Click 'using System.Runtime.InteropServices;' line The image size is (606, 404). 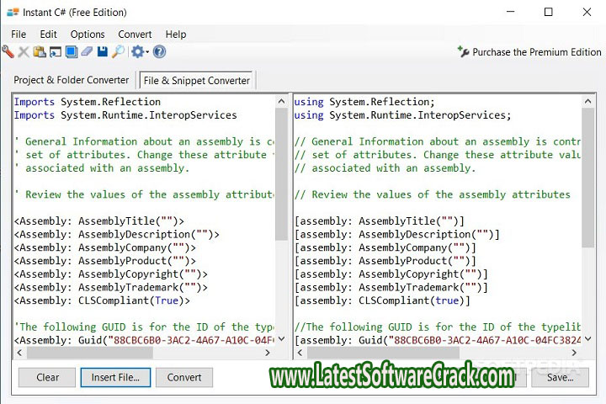coord(402,115)
